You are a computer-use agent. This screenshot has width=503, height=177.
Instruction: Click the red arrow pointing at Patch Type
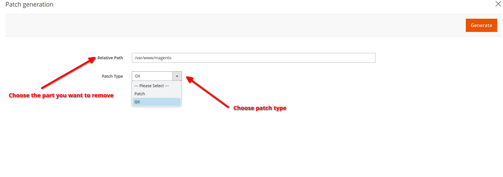208,92
